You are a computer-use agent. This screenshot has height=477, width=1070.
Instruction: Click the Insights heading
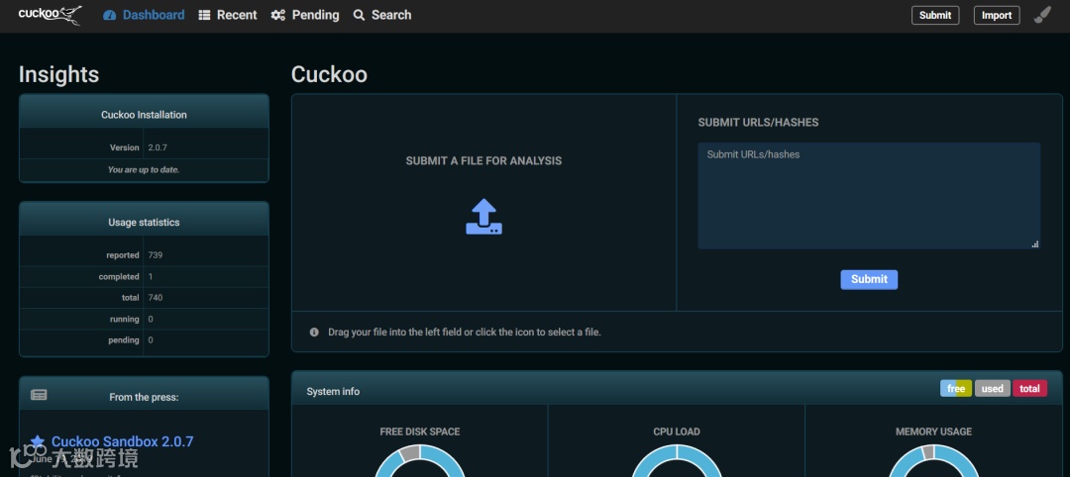click(58, 74)
